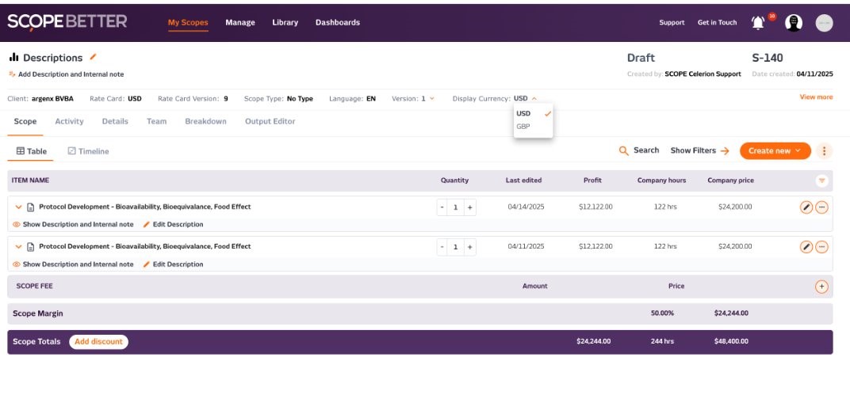The image size is (850, 395).
Task: Edit the 04/11/2025 row with pencil button
Action: 806,247
